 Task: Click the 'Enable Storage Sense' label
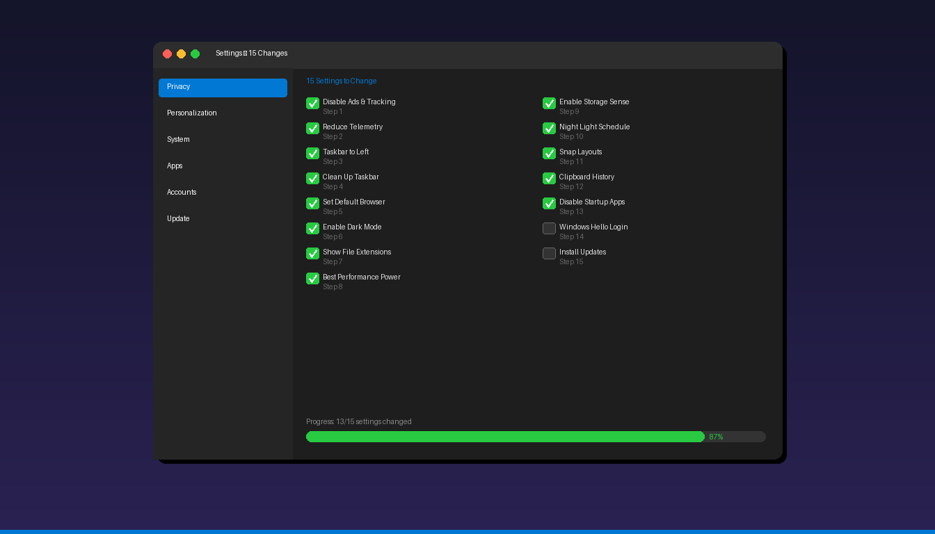coord(594,102)
